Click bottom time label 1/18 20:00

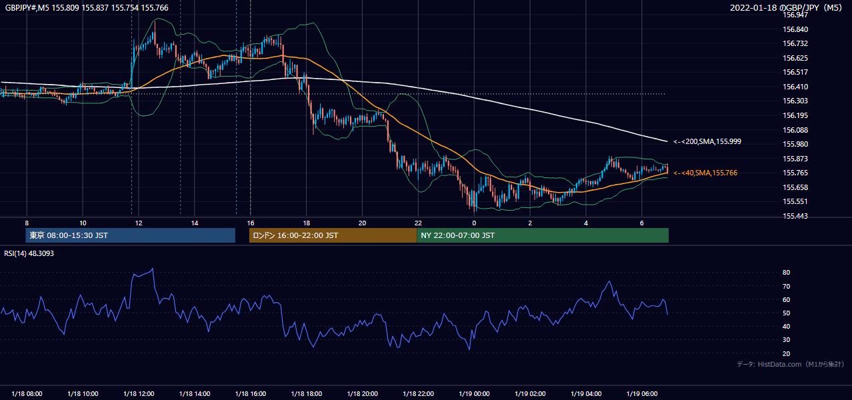363,393
